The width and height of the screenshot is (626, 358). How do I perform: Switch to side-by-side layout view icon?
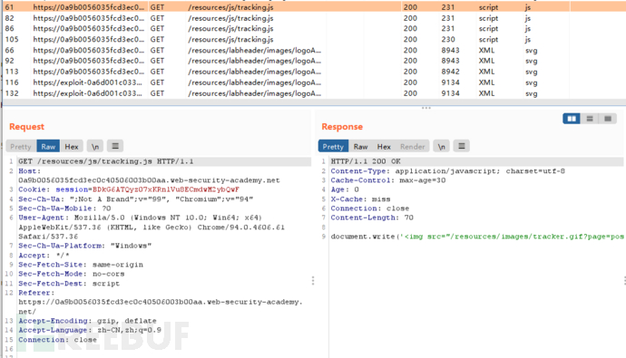pyautogui.click(x=572, y=119)
